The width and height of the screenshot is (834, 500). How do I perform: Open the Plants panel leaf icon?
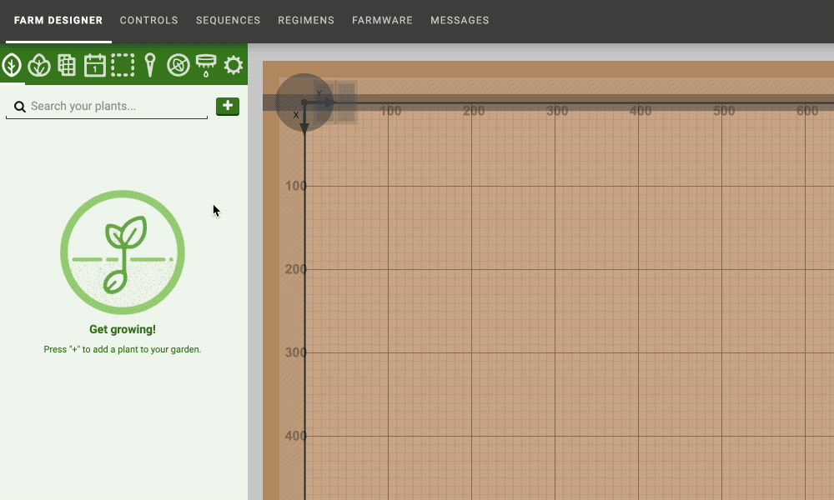point(12,65)
